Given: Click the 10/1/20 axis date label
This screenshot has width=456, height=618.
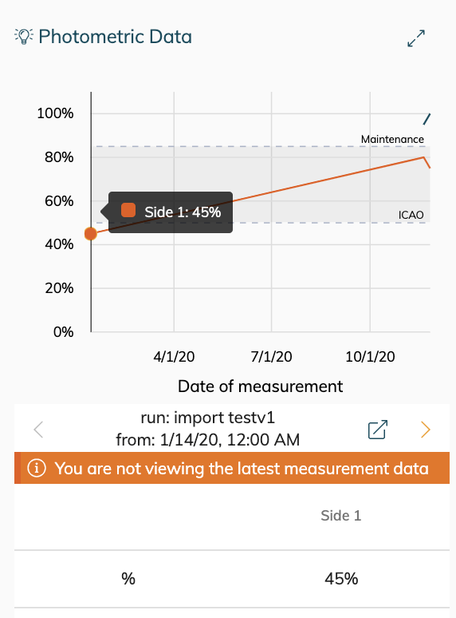Looking at the screenshot, I should [370, 357].
